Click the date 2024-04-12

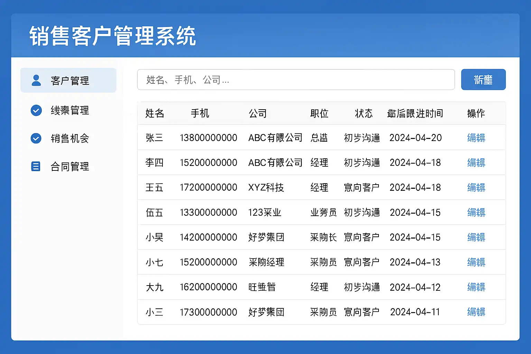(x=415, y=287)
